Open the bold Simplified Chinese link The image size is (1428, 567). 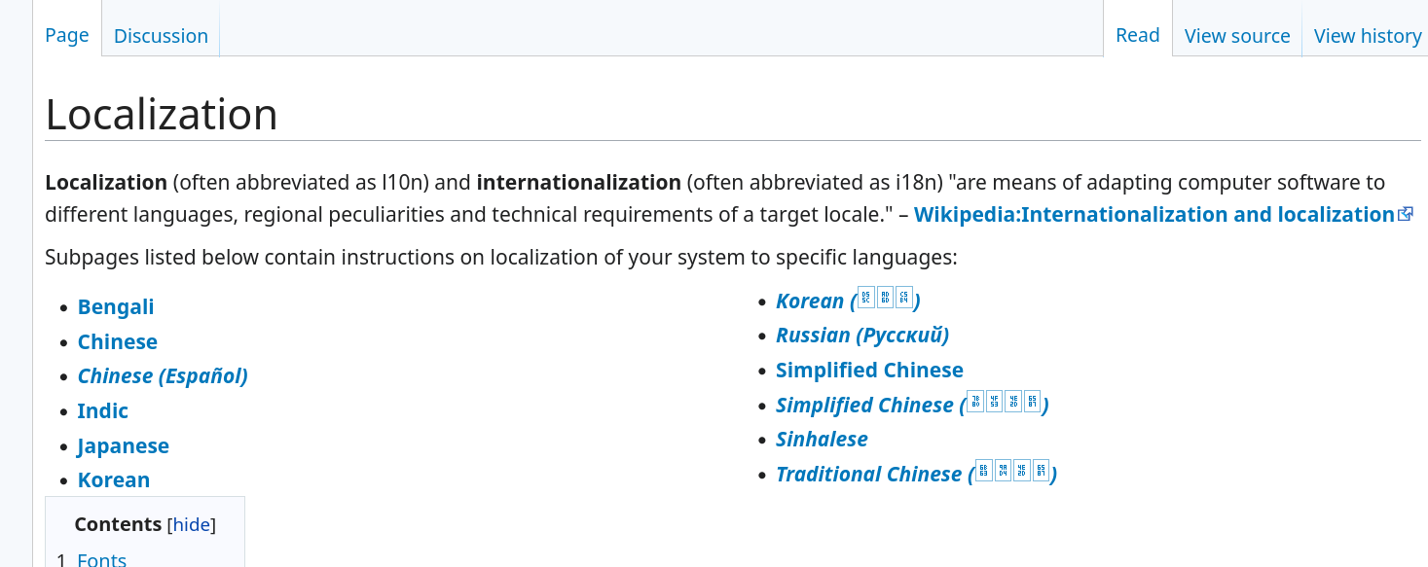(869, 371)
